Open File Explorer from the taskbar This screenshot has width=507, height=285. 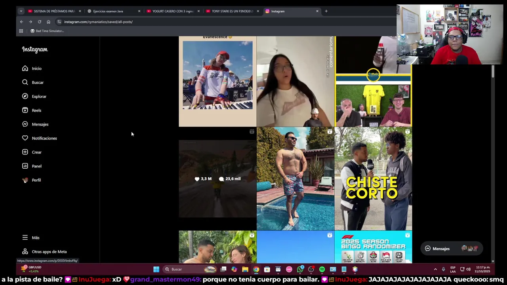tap(245, 269)
